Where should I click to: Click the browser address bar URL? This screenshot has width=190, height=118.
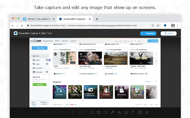click(x=102, y=26)
